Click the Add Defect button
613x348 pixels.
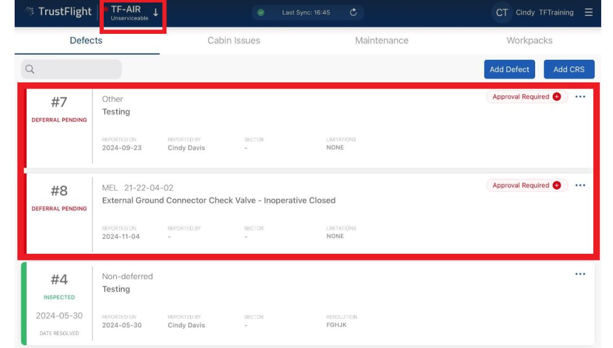[x=509, y=69]
